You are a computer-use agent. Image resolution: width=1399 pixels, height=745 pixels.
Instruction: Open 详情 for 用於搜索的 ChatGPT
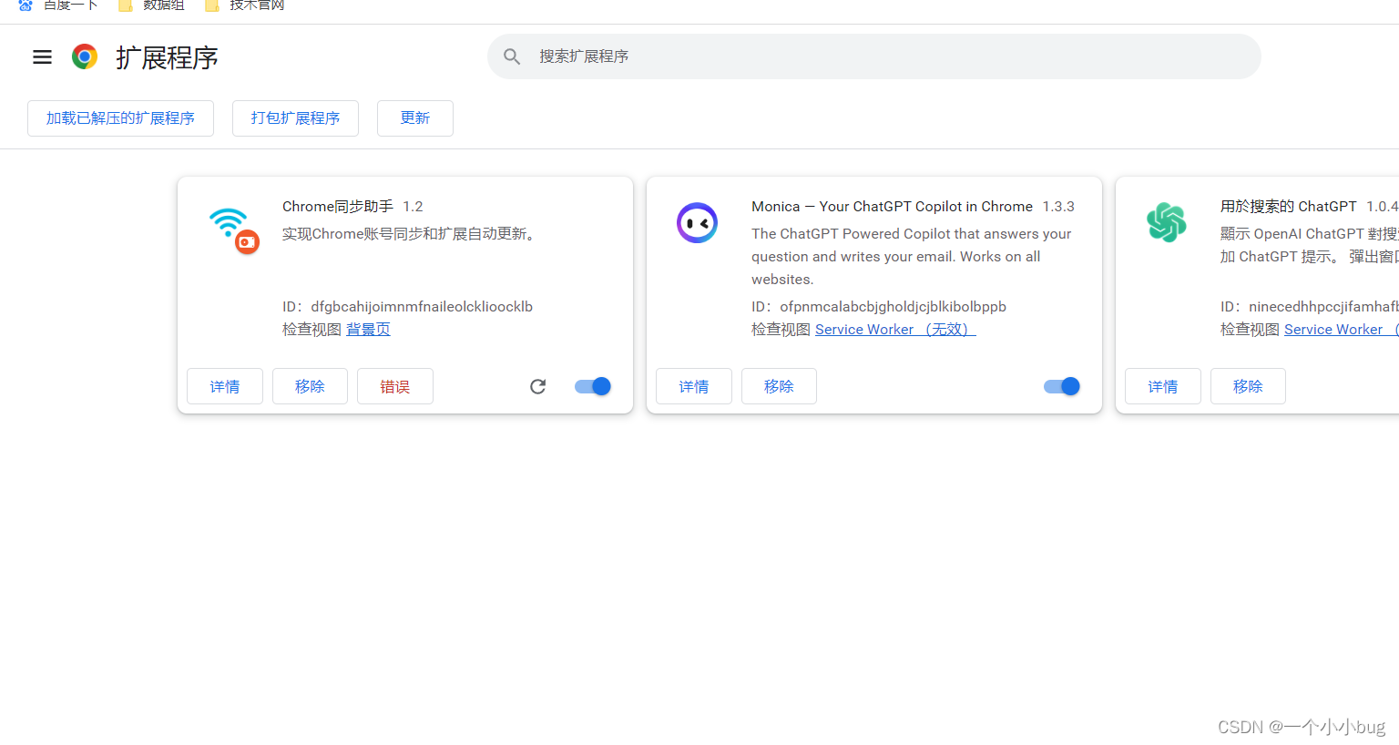click(1163, 386)
